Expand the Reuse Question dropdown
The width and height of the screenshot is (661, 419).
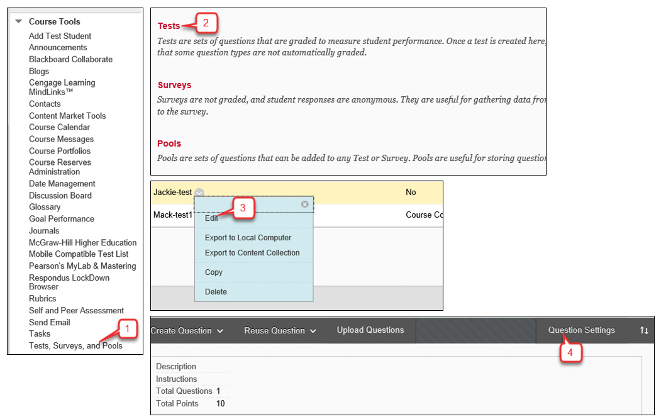tap(280, 331)
